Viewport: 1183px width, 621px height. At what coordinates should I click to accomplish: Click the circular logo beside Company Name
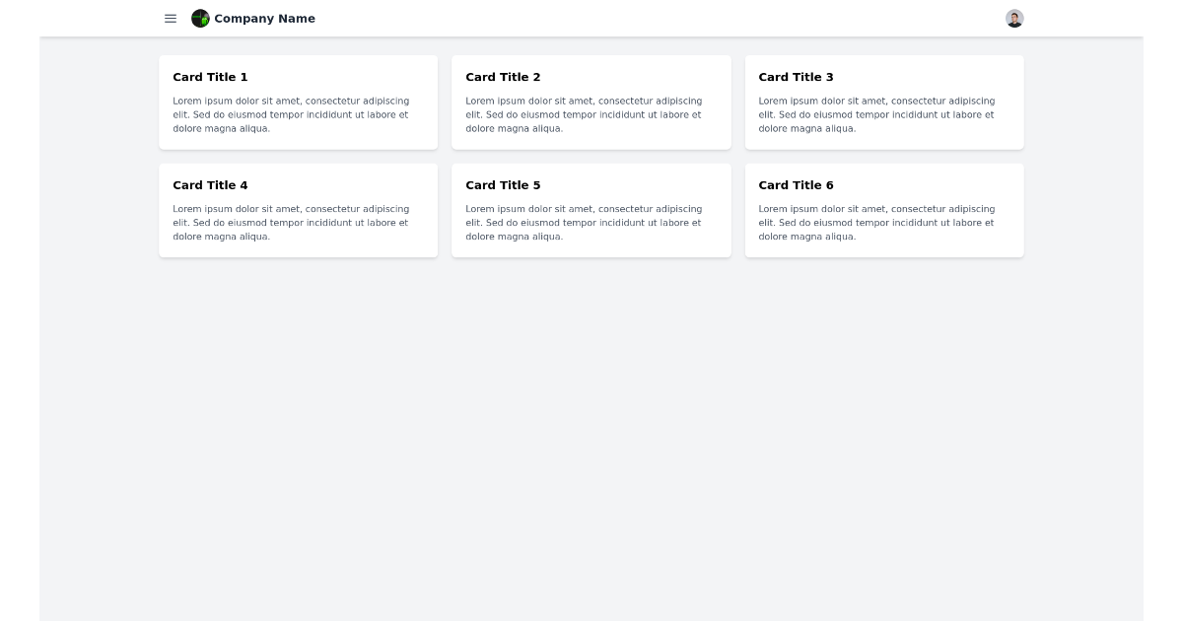pyautogui.click(x=200, y=18)
